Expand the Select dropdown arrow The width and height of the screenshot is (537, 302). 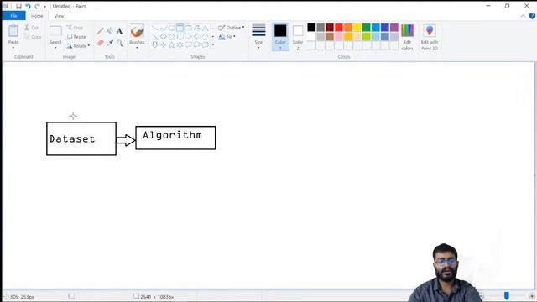55,48
